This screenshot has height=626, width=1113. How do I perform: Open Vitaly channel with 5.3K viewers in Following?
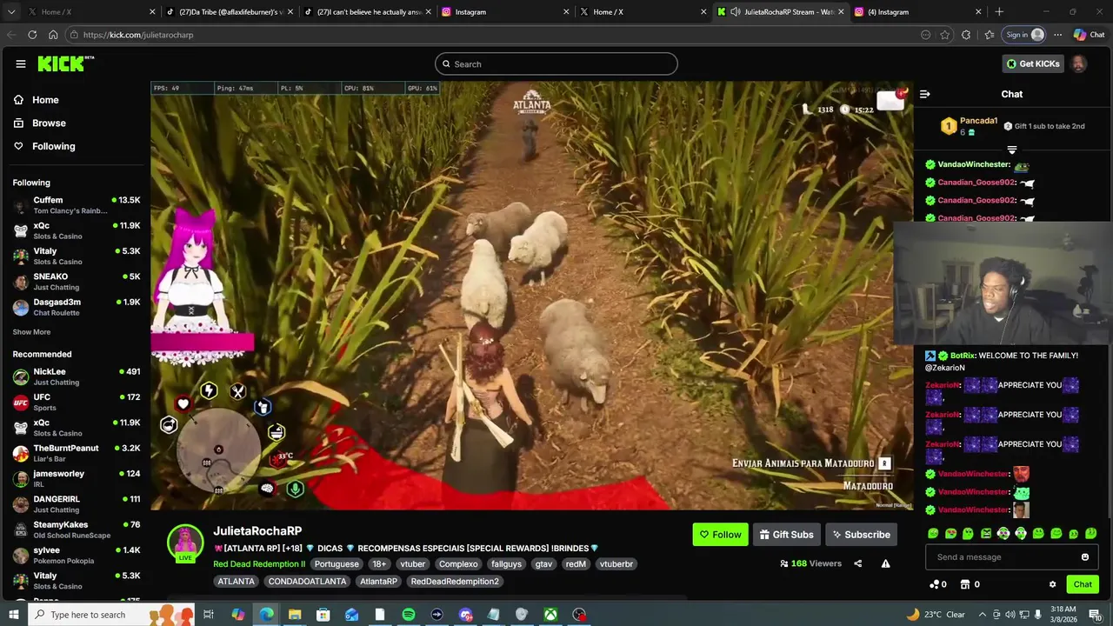(76, 256)
